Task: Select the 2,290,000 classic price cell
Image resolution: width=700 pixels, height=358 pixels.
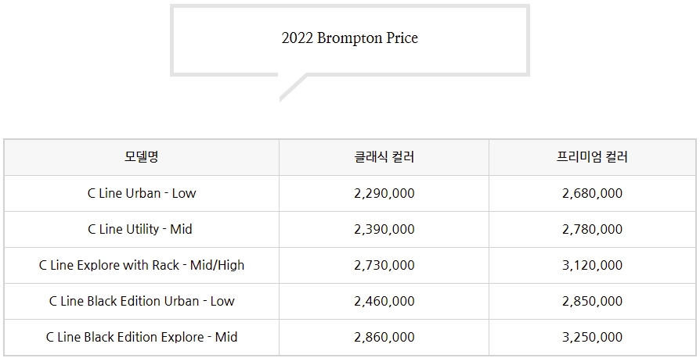Action: (384, 194)
